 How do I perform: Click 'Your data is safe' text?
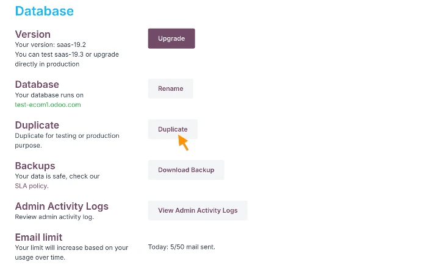pos(40,176)
